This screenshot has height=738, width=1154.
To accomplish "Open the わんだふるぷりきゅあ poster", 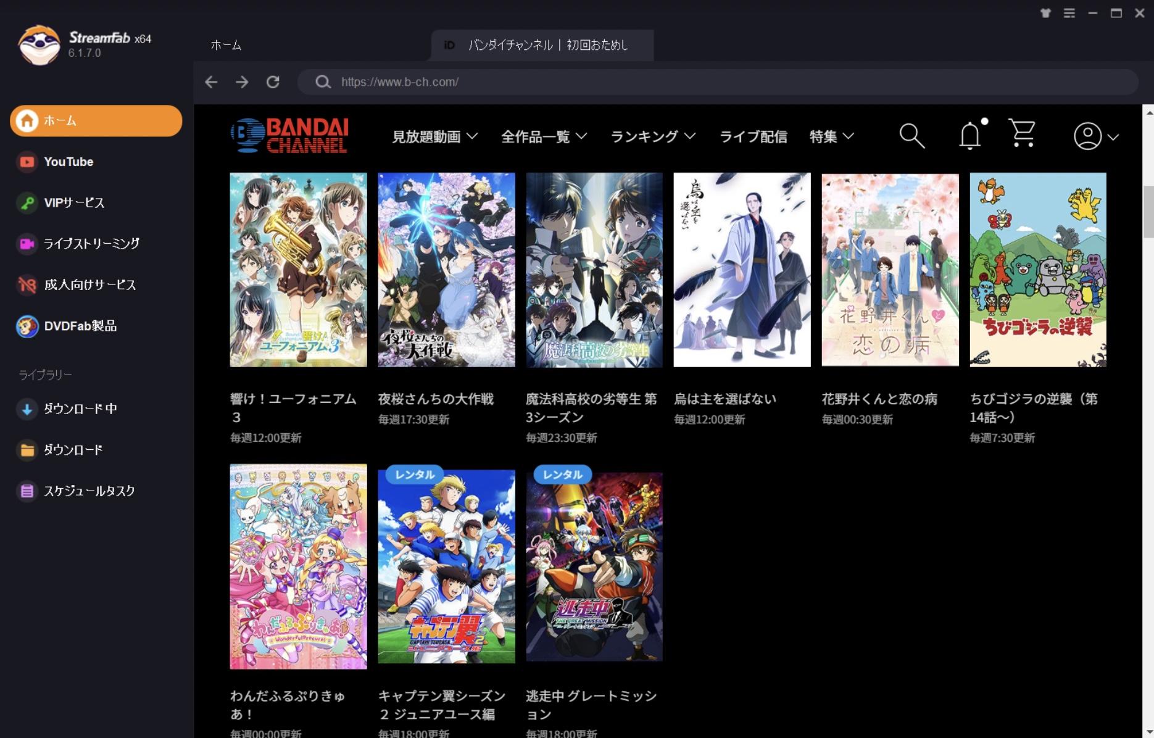I will (x=298, y=566).
